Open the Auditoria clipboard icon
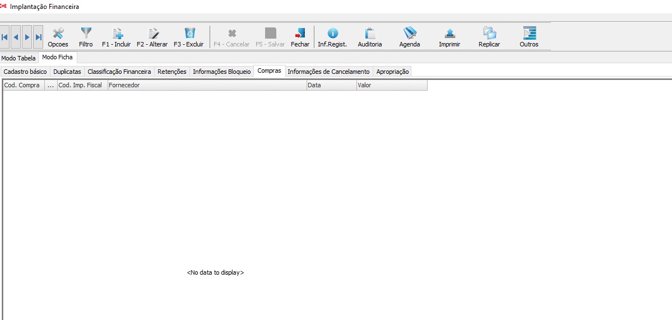This screenshot has width=672, height=320. pyautogui.click(x=370, y=37)
